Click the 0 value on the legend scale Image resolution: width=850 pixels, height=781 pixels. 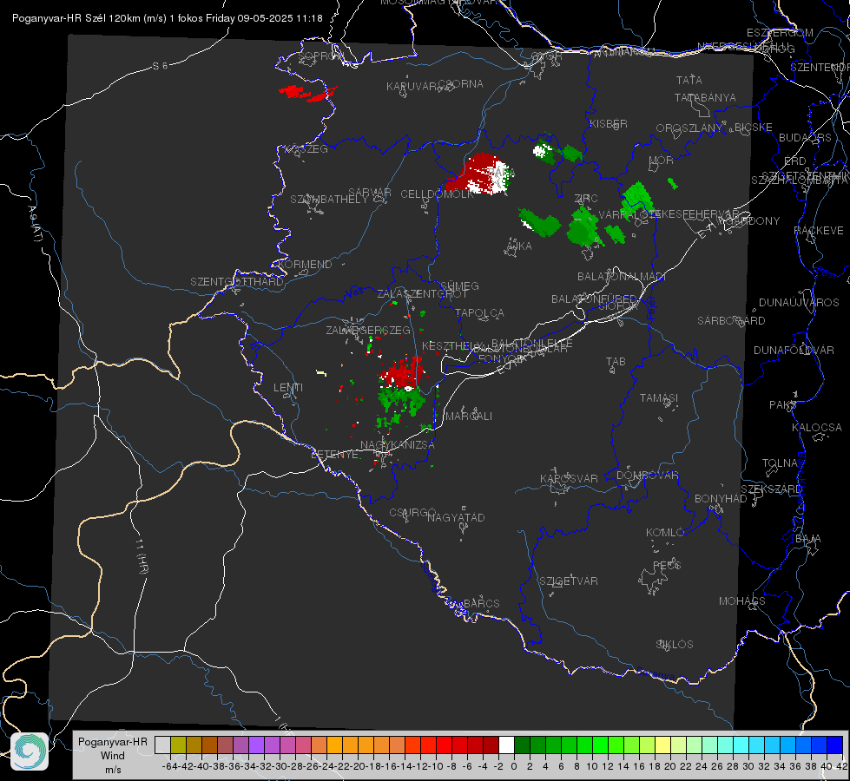click(514, 766)
